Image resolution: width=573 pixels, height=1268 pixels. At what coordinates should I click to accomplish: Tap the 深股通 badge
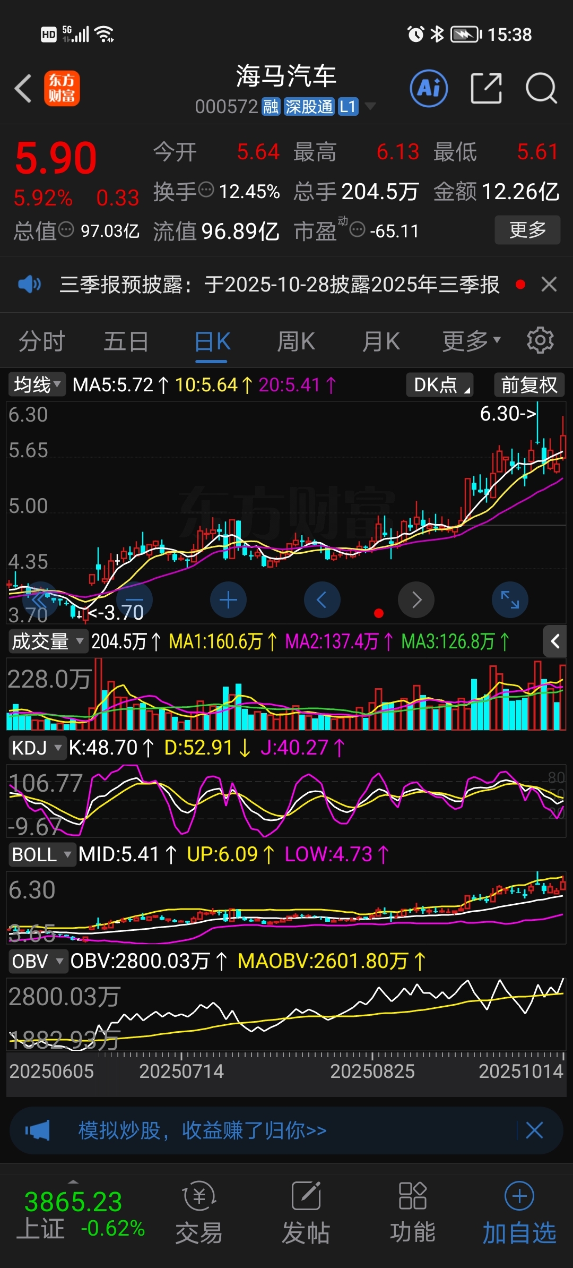pyautogui.click(x=309, y=107)
